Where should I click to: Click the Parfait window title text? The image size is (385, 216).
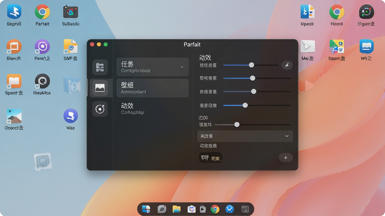point(192,44)
